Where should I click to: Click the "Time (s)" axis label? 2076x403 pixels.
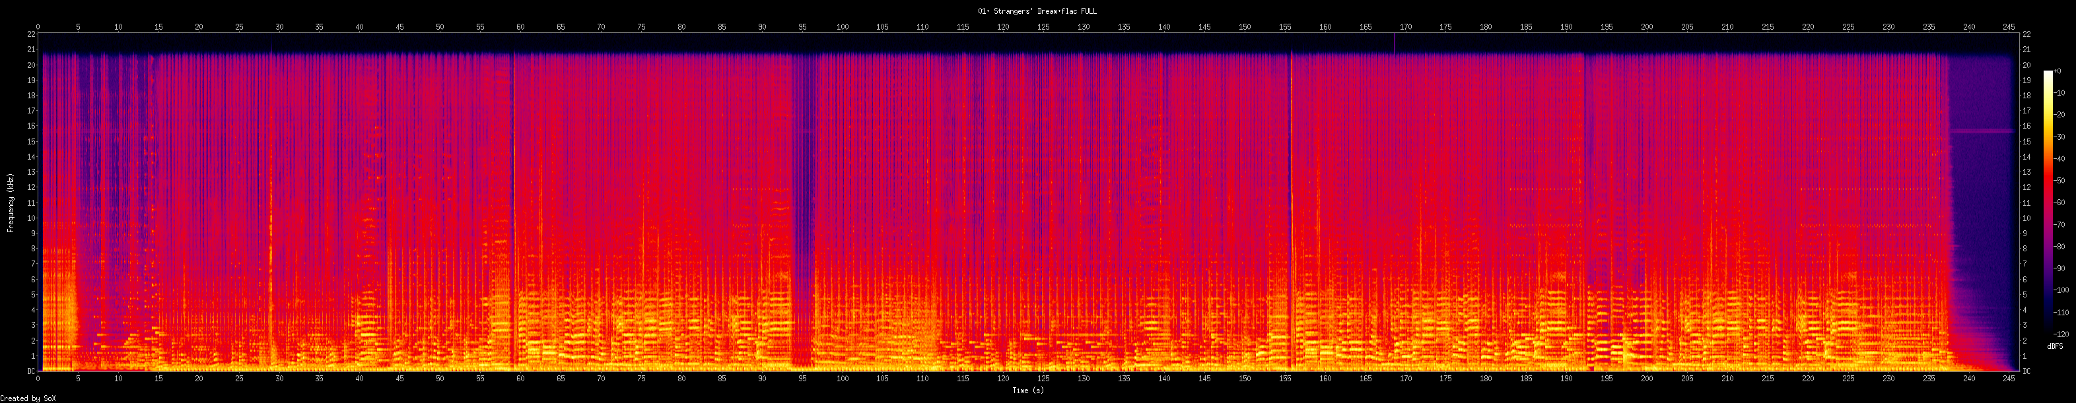click(x=1027, y=390)
